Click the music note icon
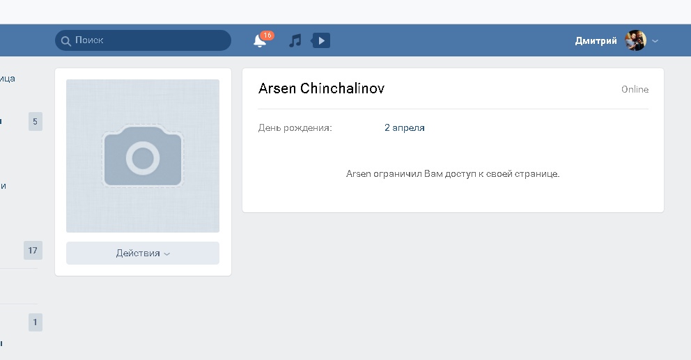 click(x=295, y=40)
